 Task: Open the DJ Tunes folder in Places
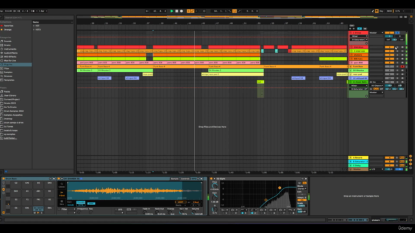[x=8, y=127]
